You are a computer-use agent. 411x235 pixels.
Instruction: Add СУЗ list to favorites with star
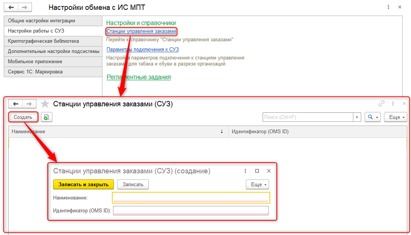coord(45,104)
